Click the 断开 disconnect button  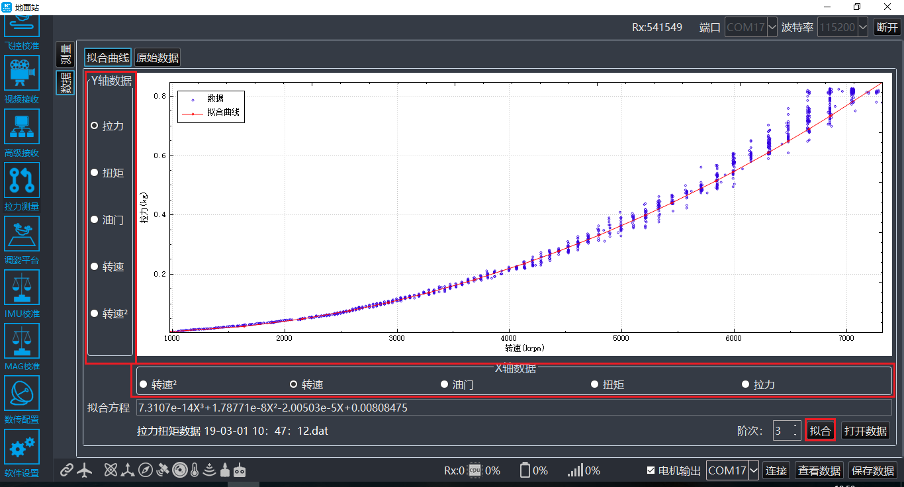click(x=887, y=27)
